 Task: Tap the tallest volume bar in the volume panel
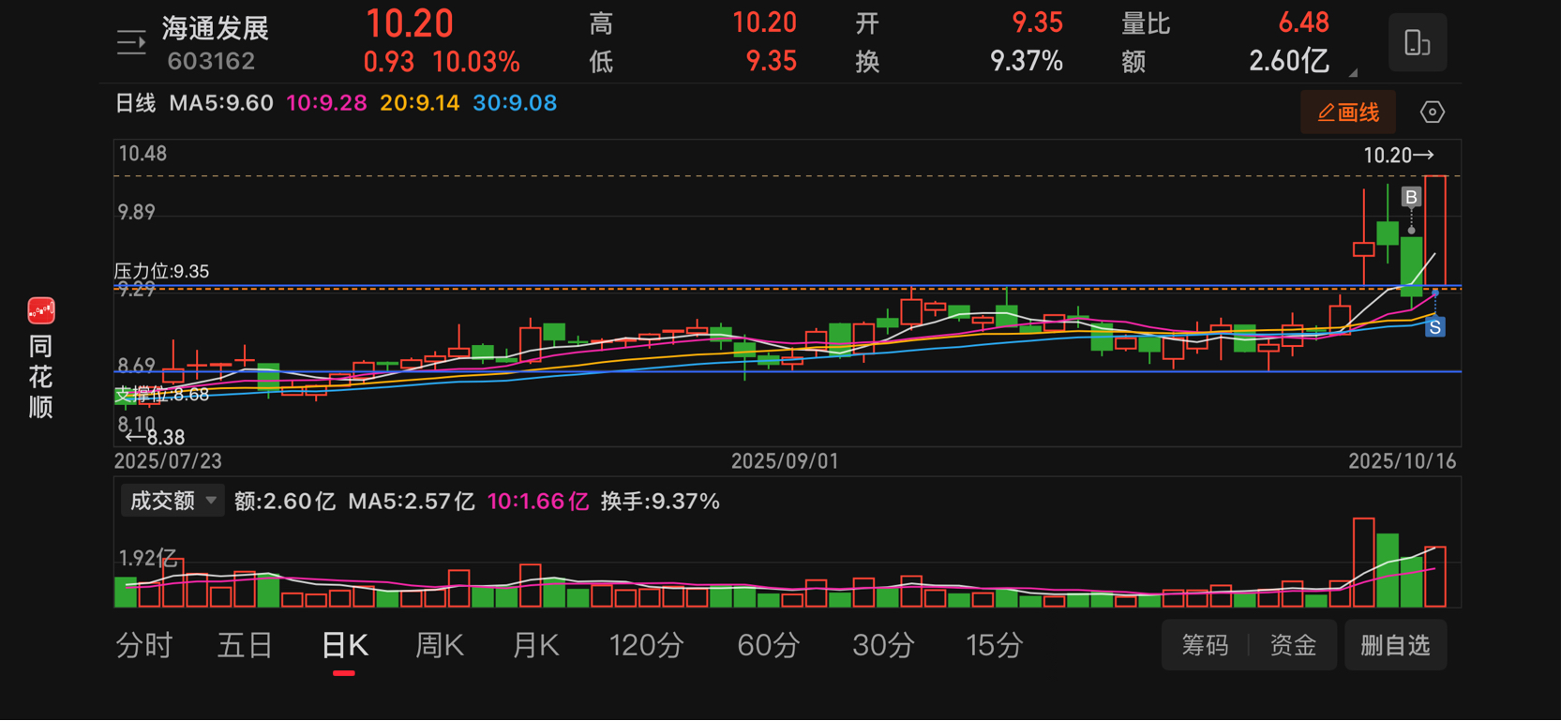[x=1364, y=563]
